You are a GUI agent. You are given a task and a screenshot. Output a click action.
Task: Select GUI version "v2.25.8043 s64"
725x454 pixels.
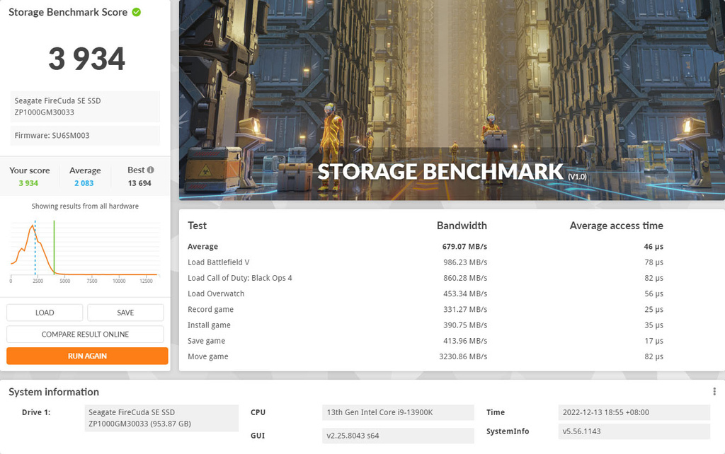click(x=398, y=436)
